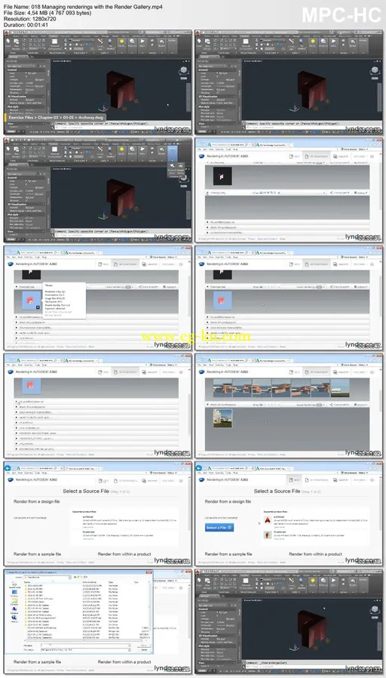Collapse General section in _showrendergallery frame Properties
The height and width of the screenshot is (678, 386).
pos(218,609)
